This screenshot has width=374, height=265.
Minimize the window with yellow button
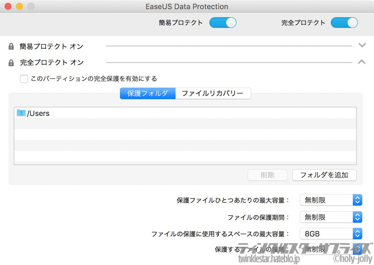pyautogui.click(x=20, y=6)
